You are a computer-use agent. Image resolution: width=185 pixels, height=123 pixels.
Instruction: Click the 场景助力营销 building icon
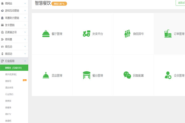[x=2, y=18]
